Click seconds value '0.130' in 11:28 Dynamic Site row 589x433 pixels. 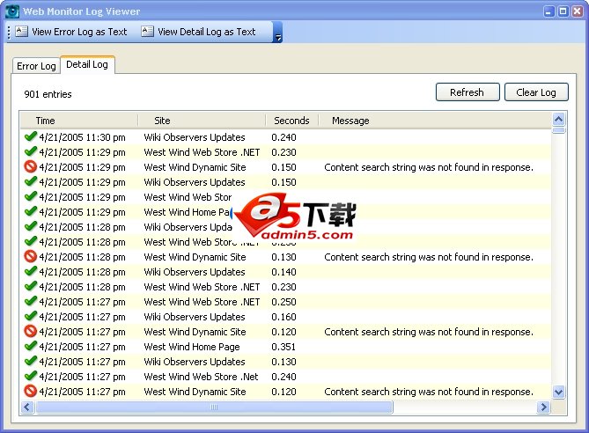[x=283, y=257]
